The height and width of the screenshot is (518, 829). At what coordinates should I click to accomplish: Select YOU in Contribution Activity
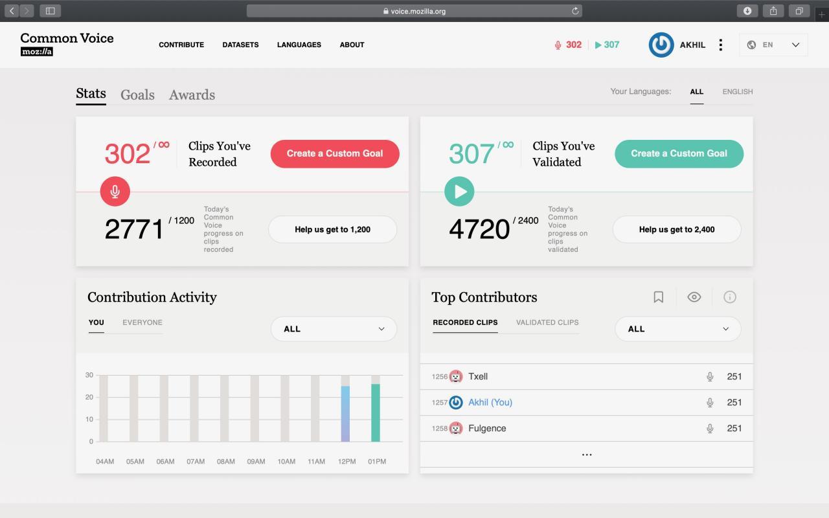(x=97, y=322)
